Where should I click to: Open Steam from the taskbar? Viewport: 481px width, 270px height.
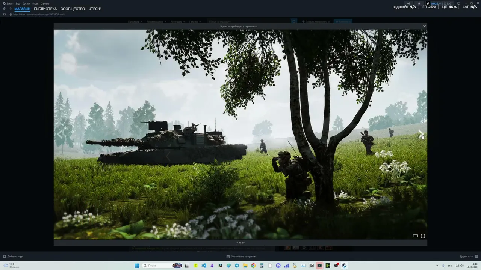(x=344, y=265)
